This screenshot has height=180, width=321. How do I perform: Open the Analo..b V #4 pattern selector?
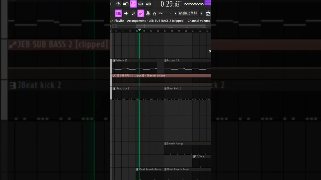tap(188, 13)
